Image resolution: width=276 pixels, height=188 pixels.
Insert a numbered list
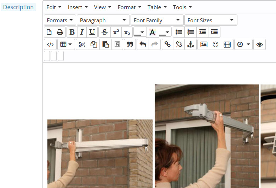pos(191,32)
